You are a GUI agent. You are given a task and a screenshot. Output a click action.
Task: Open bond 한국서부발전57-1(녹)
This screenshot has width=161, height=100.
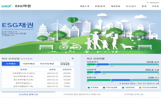click(x=23, y=86)
